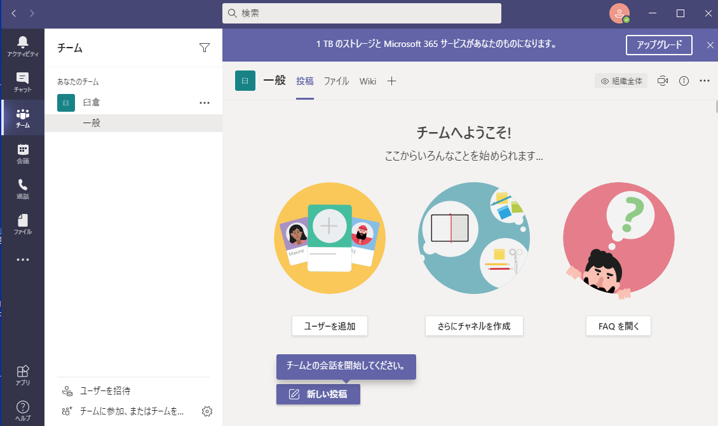Switch to the Wiki tab

(x=368, y=81)
